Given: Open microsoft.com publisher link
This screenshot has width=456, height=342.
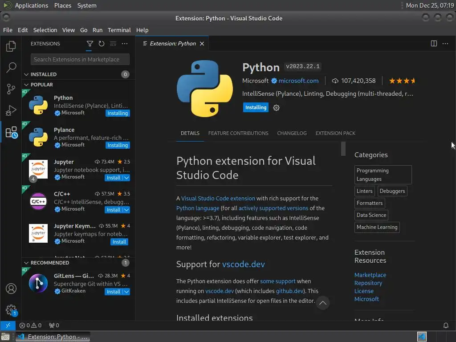Looking at the screenshot, I should (298, 81).
